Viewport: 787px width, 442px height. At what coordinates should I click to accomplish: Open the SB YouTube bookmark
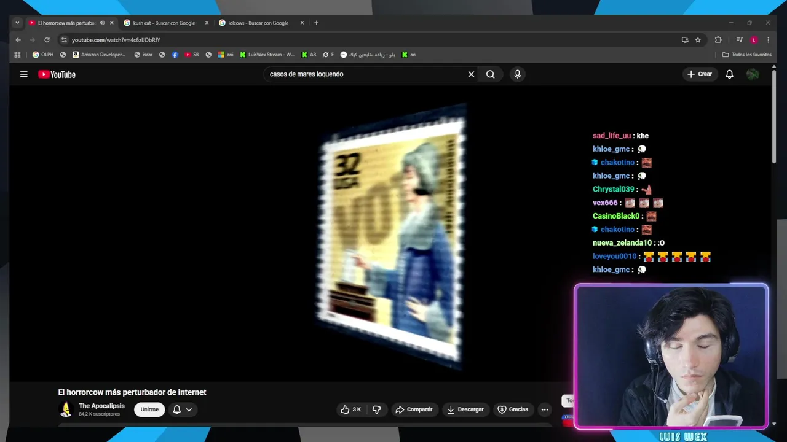tap(192, 55)
